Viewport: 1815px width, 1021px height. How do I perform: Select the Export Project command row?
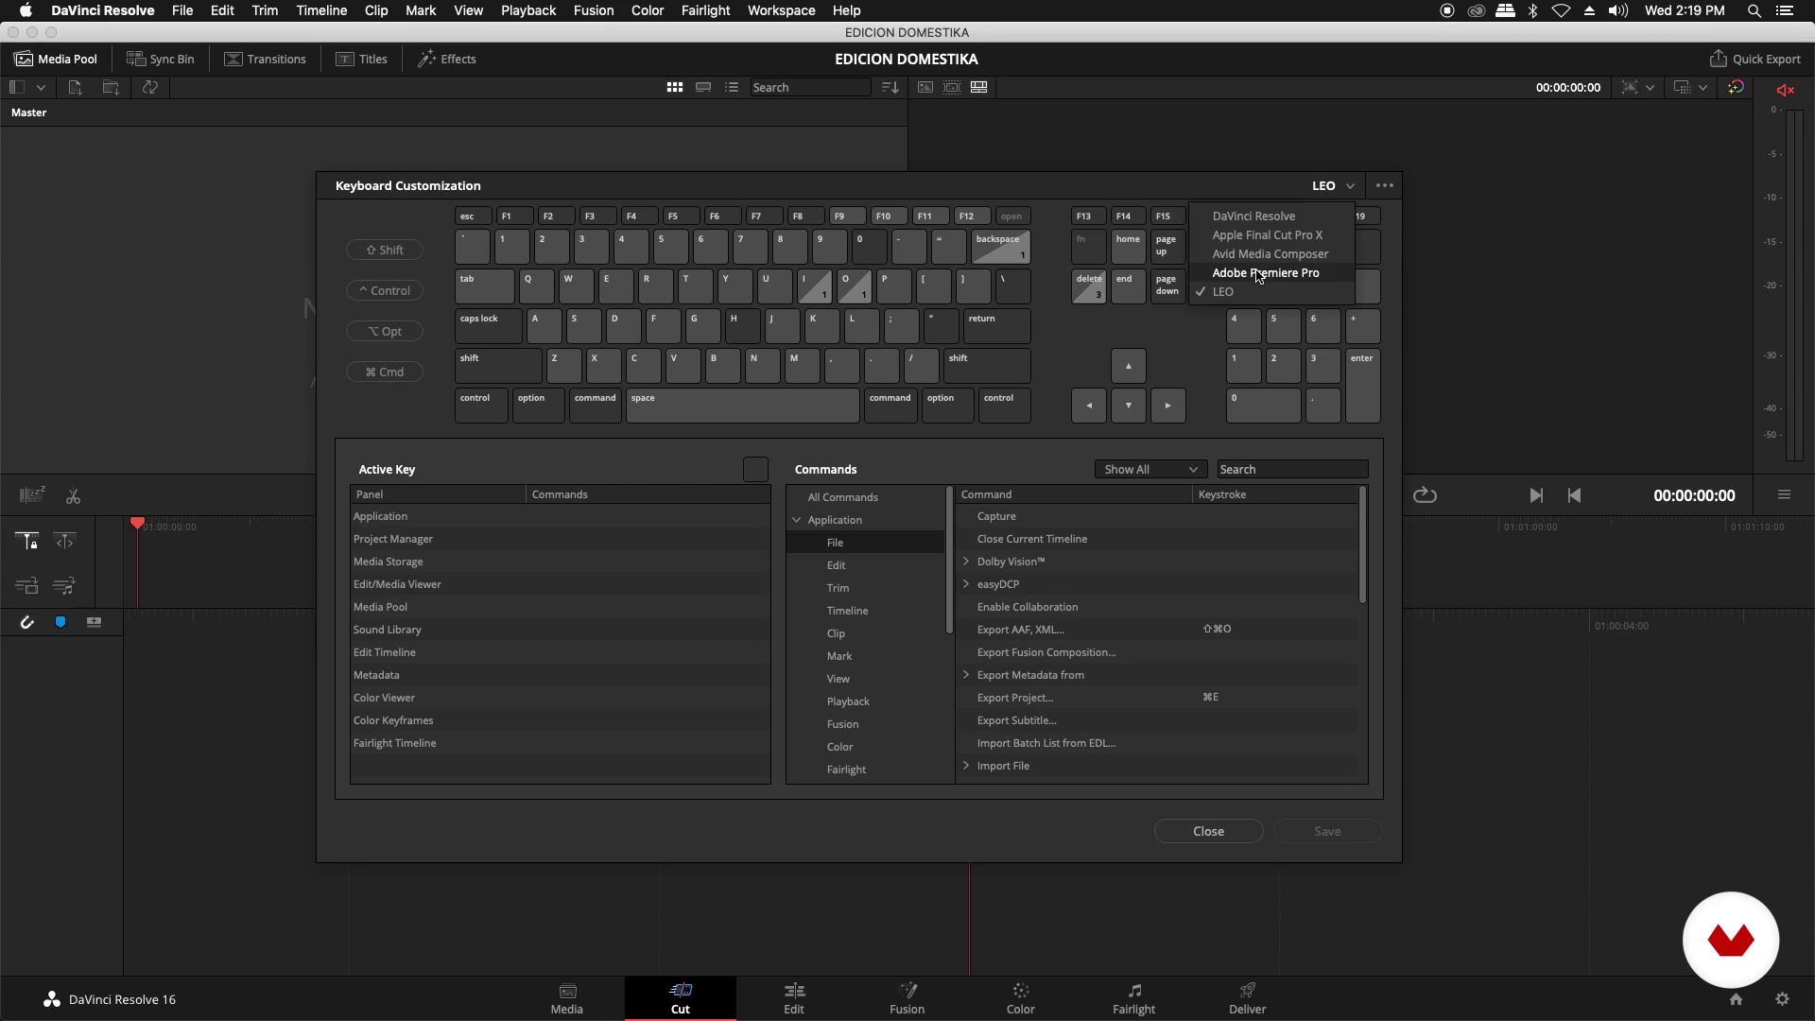point(1157,698)
